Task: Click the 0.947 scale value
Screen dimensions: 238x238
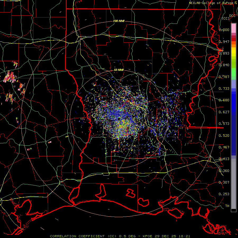Action: [x=224, y=42]
